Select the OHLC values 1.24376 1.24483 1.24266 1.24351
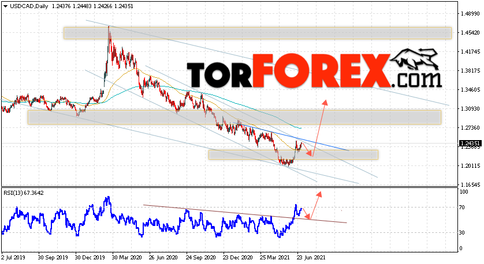This screenshot has width=484, height=264. coord(93,6)
